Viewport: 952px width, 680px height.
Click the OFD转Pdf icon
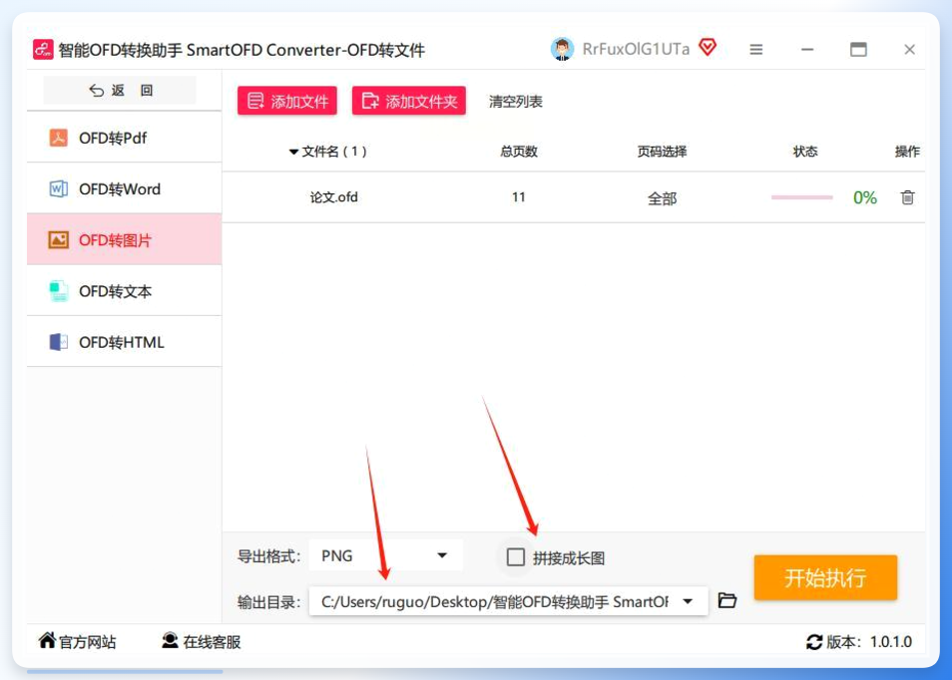[58, 138]
